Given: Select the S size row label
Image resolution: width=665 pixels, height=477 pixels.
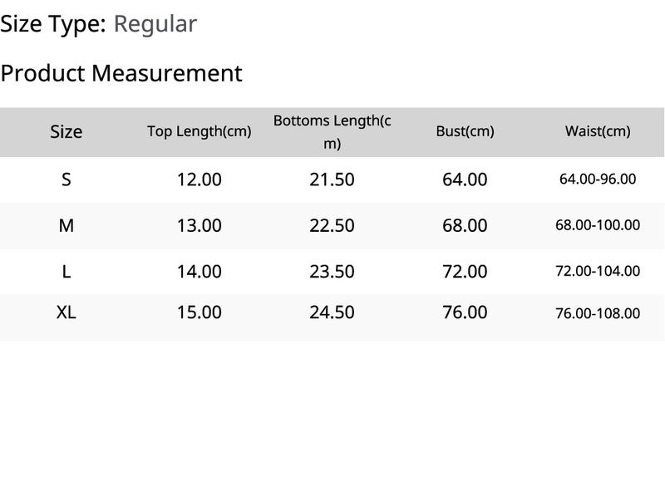Looking at the screenshot, I should tap(66, 179).
